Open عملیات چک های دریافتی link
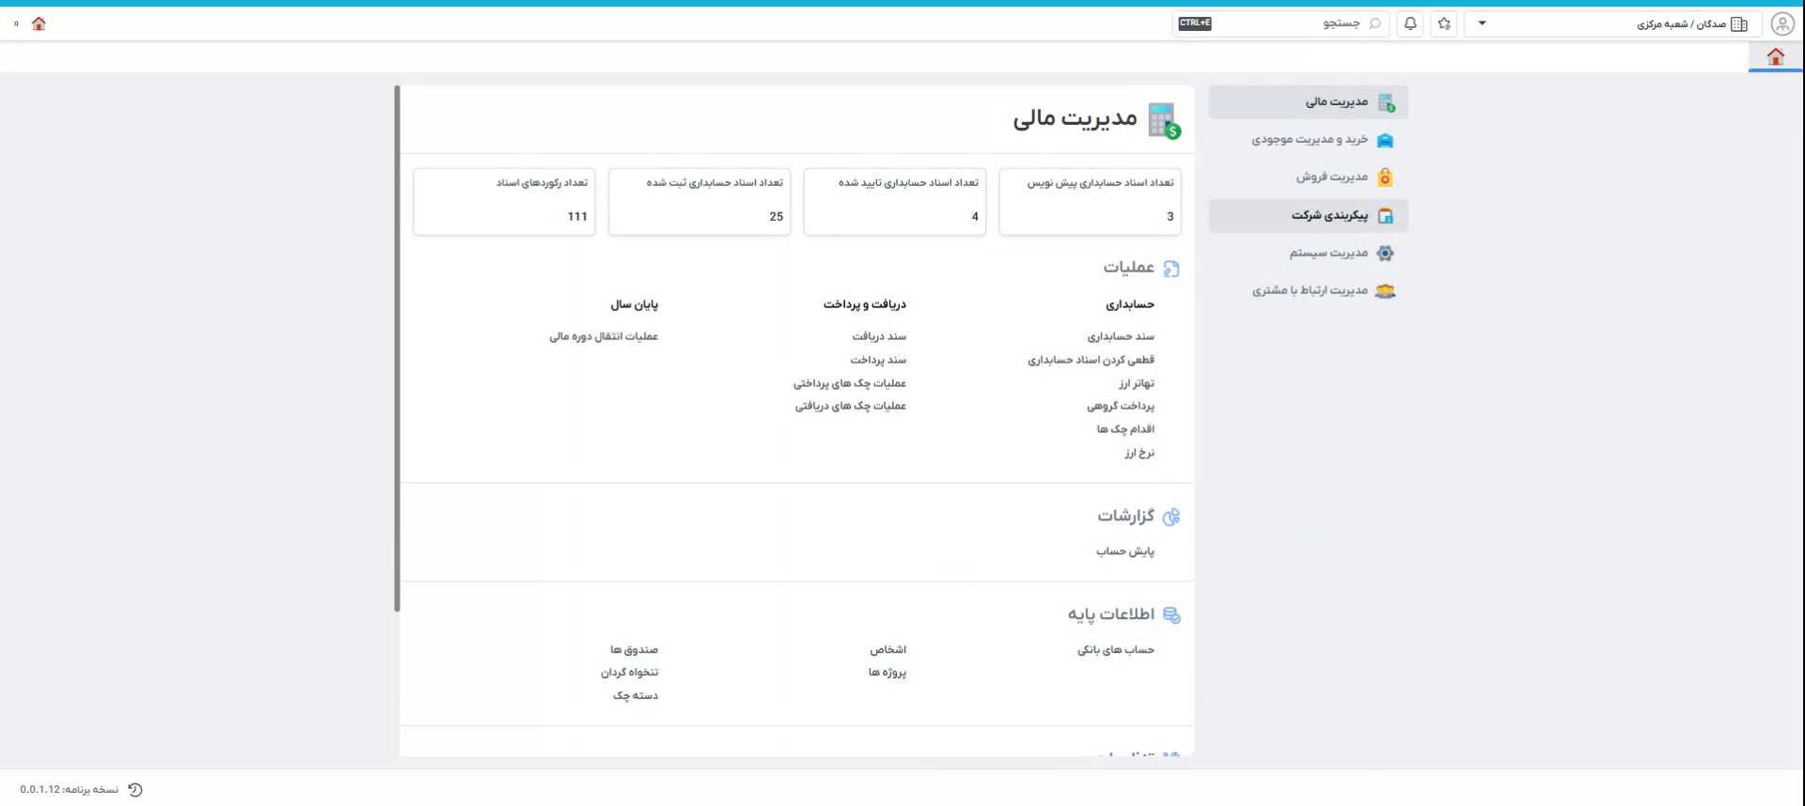The image size is (1805, 806). coord(851,406)
